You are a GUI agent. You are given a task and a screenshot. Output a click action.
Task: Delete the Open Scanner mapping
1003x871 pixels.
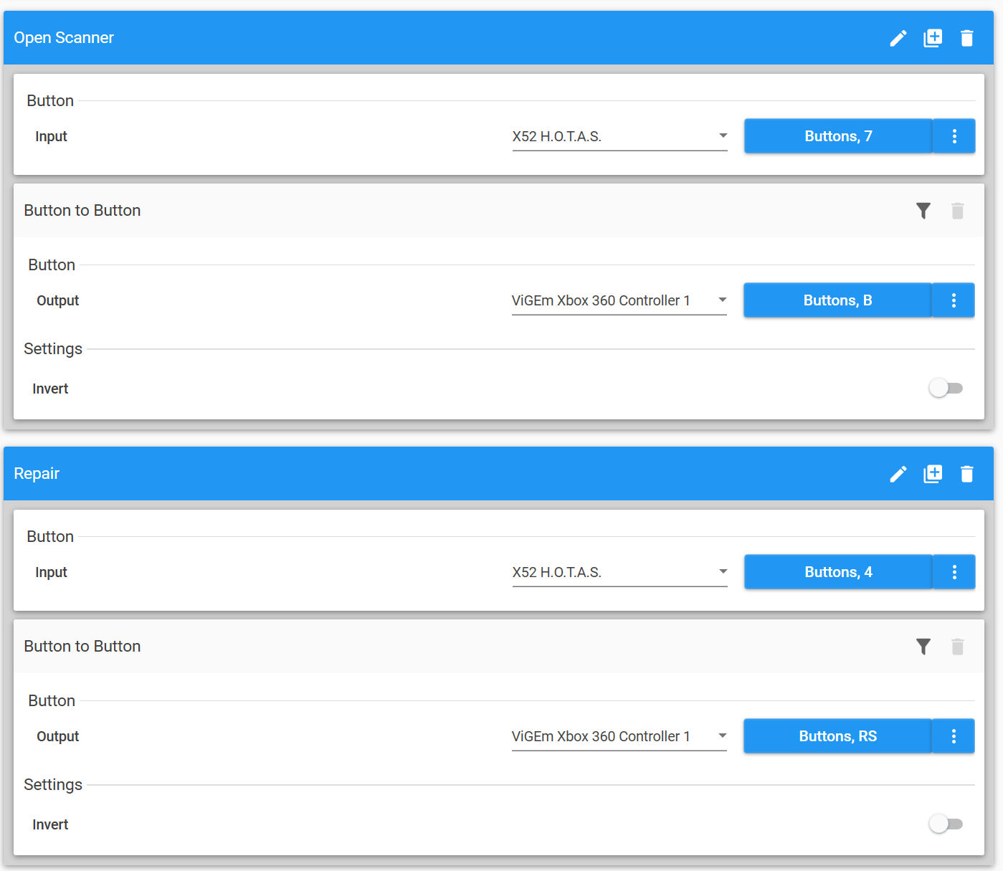point(966,38)
